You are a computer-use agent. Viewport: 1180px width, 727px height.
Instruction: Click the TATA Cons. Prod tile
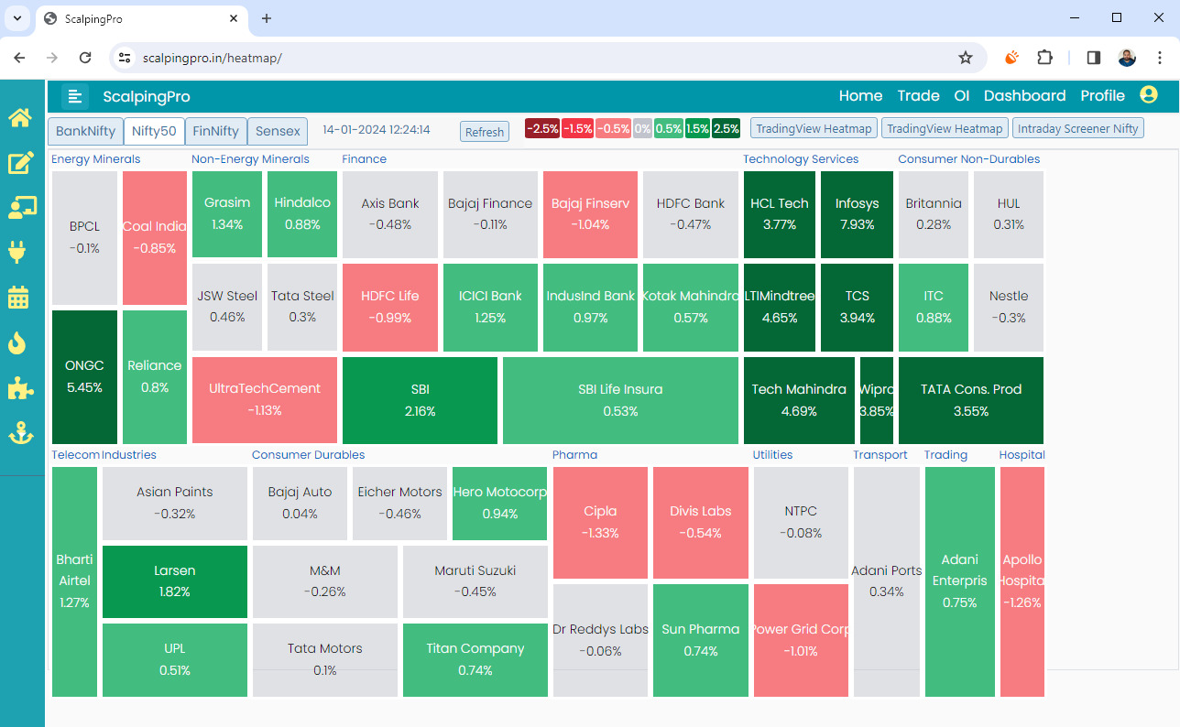[971, 400]
